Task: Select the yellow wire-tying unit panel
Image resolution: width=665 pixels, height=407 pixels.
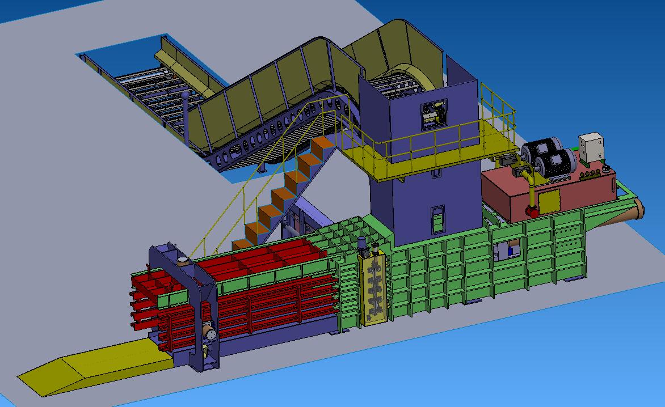Action: [373, 288]
